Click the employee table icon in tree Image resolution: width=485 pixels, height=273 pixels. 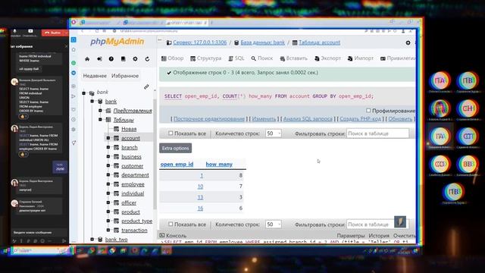[116, 184]
